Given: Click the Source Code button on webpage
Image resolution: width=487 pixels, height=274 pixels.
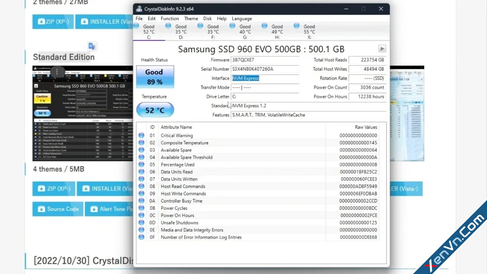Looking at the screenshot, I should click(58, 209).
